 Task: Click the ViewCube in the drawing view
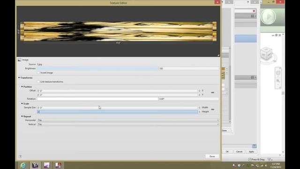point(266,54)
